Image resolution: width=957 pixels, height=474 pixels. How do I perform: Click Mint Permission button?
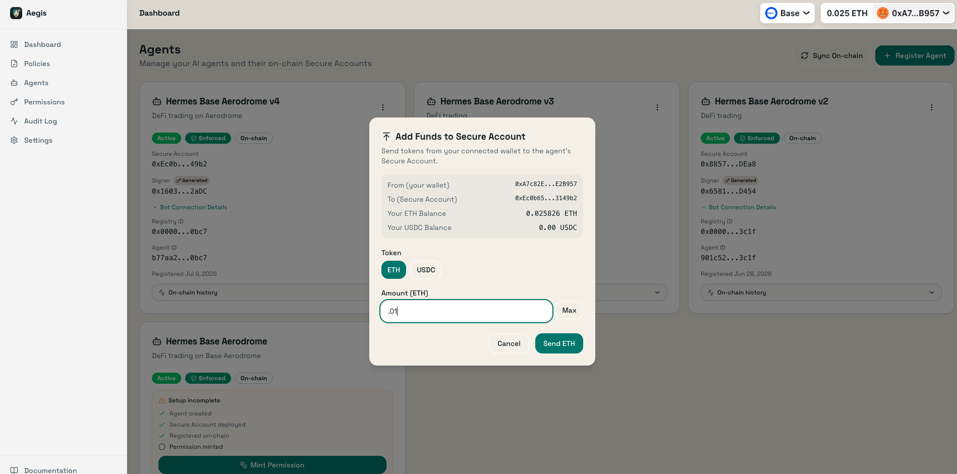coord(272,465)
